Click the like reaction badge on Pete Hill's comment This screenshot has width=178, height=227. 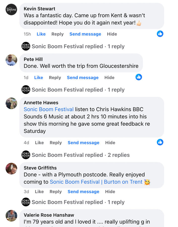tap(139, 77)
